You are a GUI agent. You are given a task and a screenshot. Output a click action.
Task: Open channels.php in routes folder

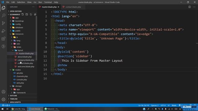pyautogui.click(x=22, y=76)
